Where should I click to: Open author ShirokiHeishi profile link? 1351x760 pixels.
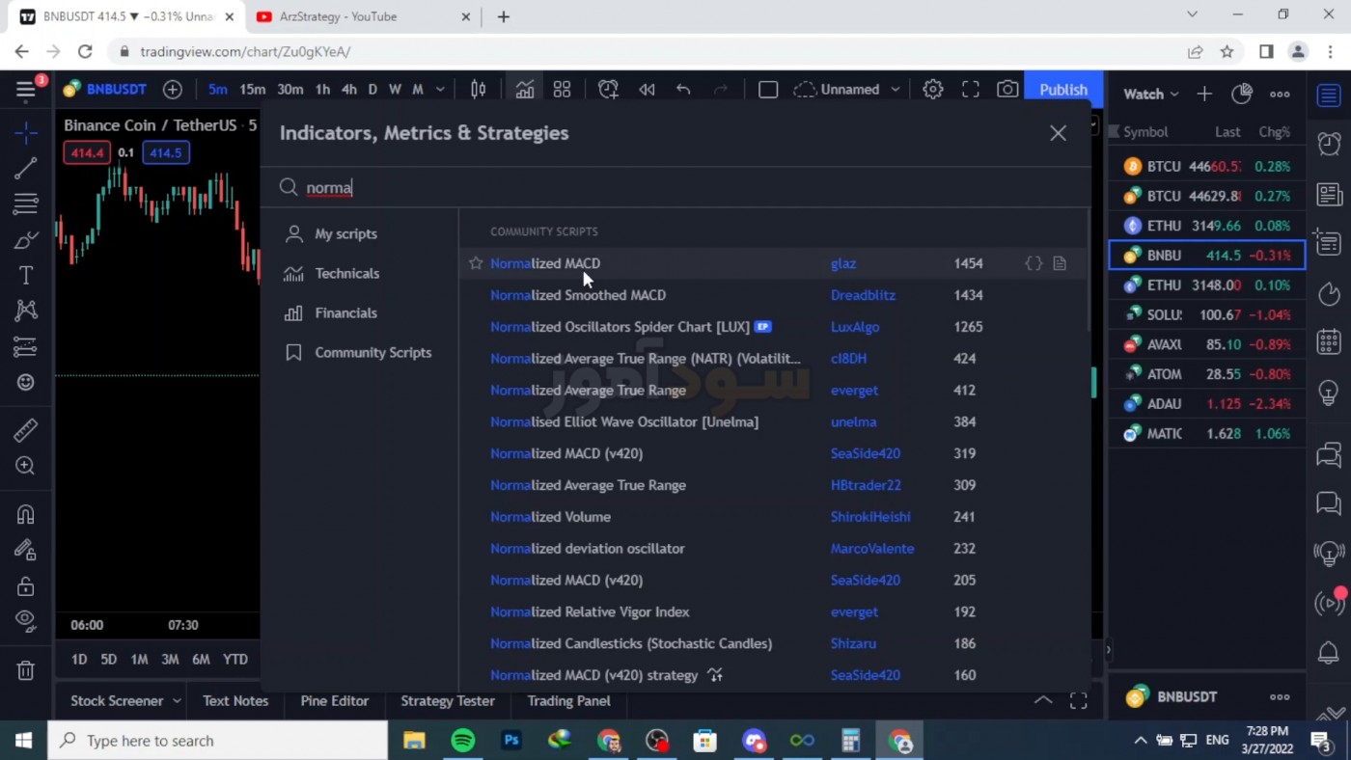tap(870, 517)
